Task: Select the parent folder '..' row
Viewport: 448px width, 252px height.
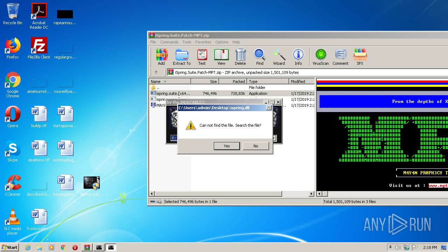Action: click(x=232, y=87)
